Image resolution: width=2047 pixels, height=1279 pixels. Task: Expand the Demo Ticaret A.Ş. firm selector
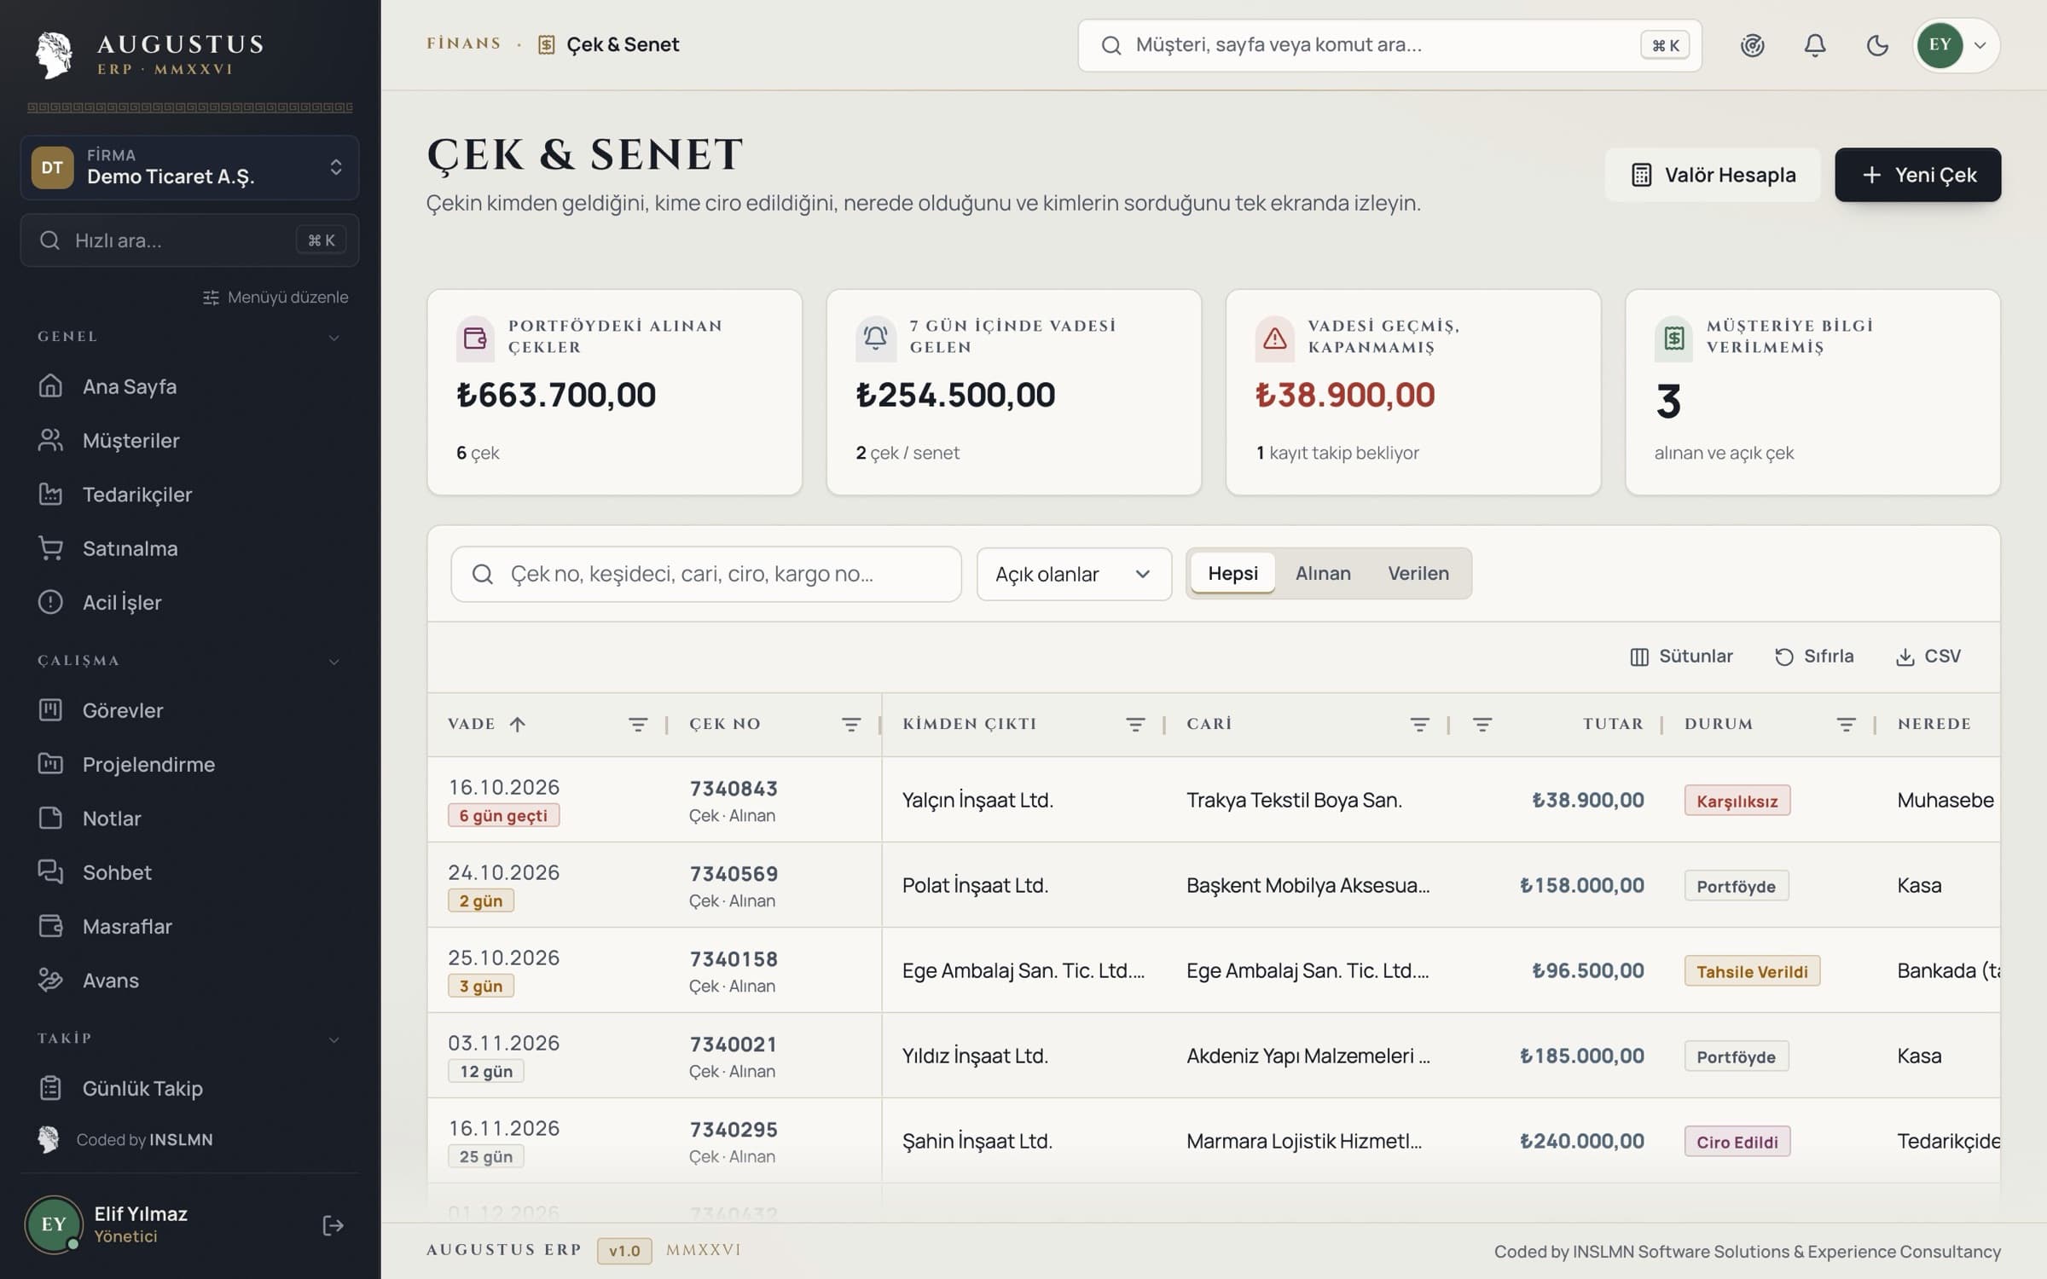tap(189, 167)
